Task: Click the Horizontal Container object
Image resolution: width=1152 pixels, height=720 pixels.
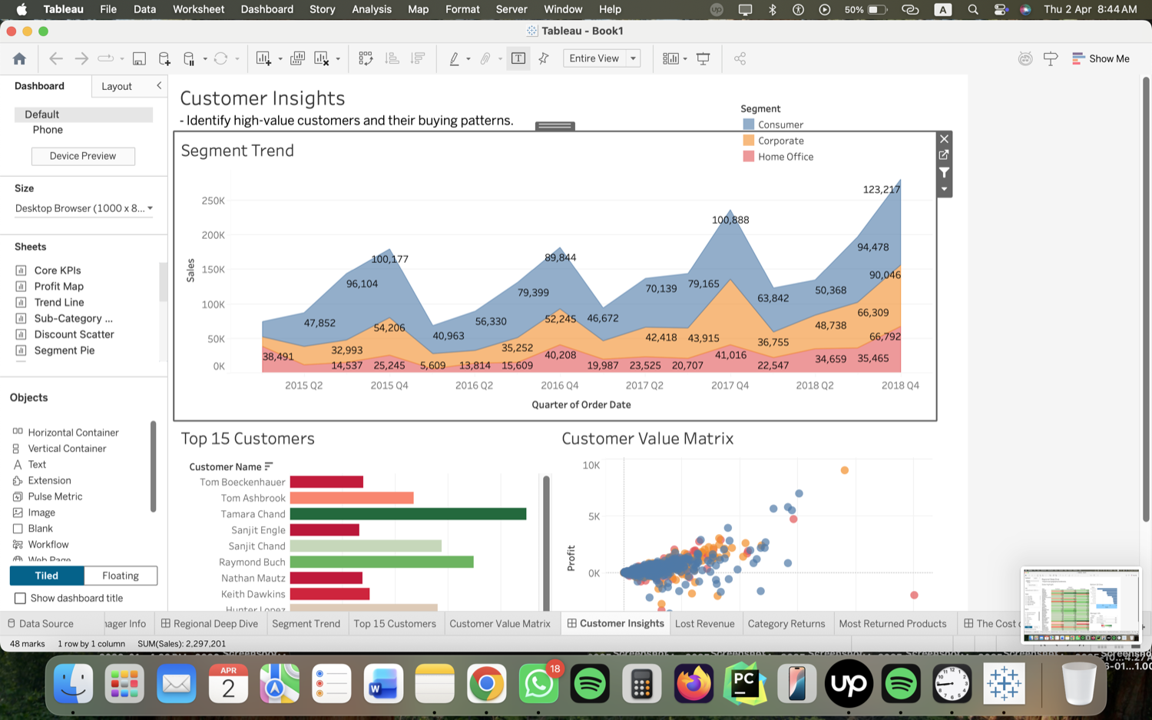Action: 73,433
